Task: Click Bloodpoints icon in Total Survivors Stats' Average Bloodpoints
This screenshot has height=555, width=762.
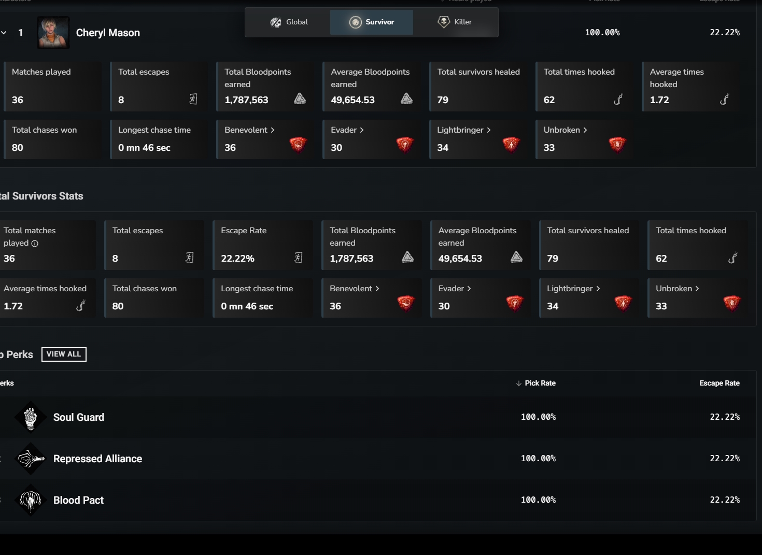Action: click(x=517, y=257)
